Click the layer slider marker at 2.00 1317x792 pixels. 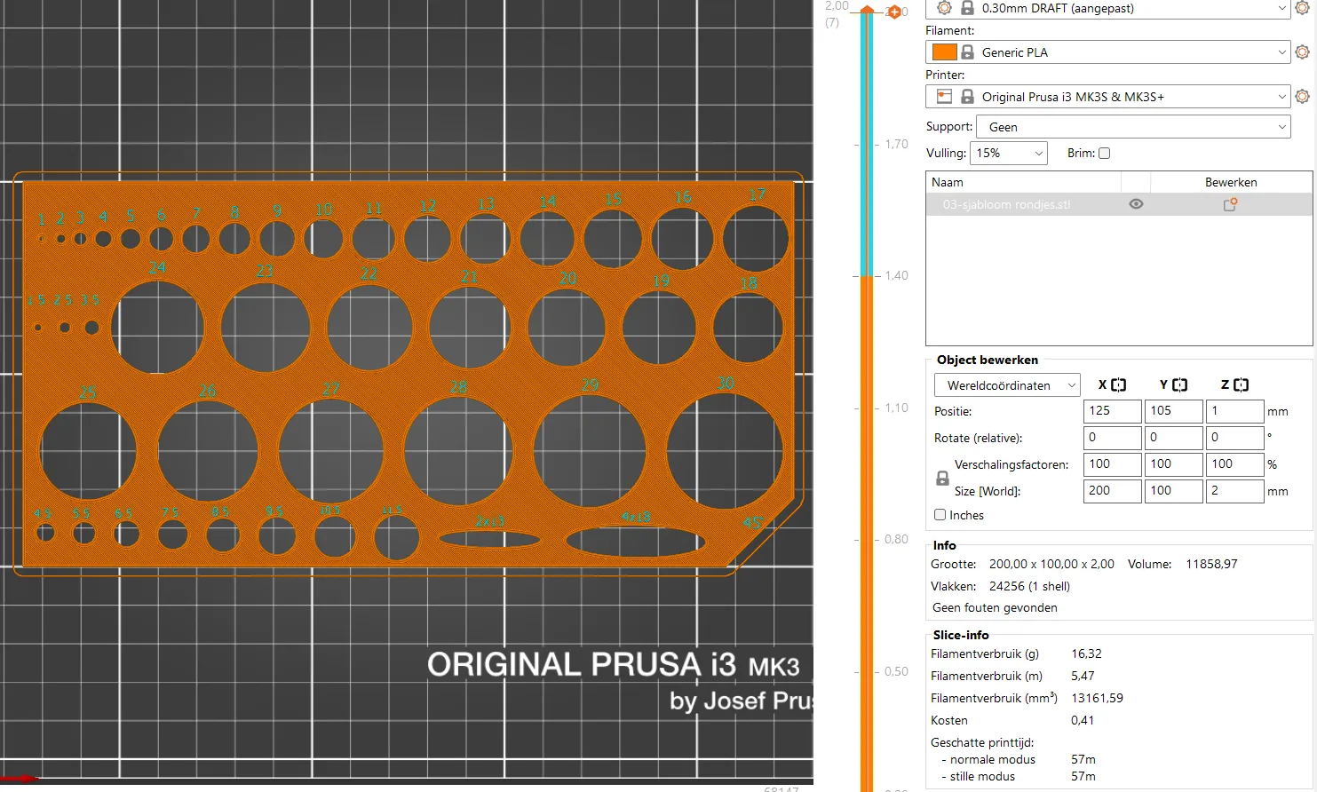[866, 10]
